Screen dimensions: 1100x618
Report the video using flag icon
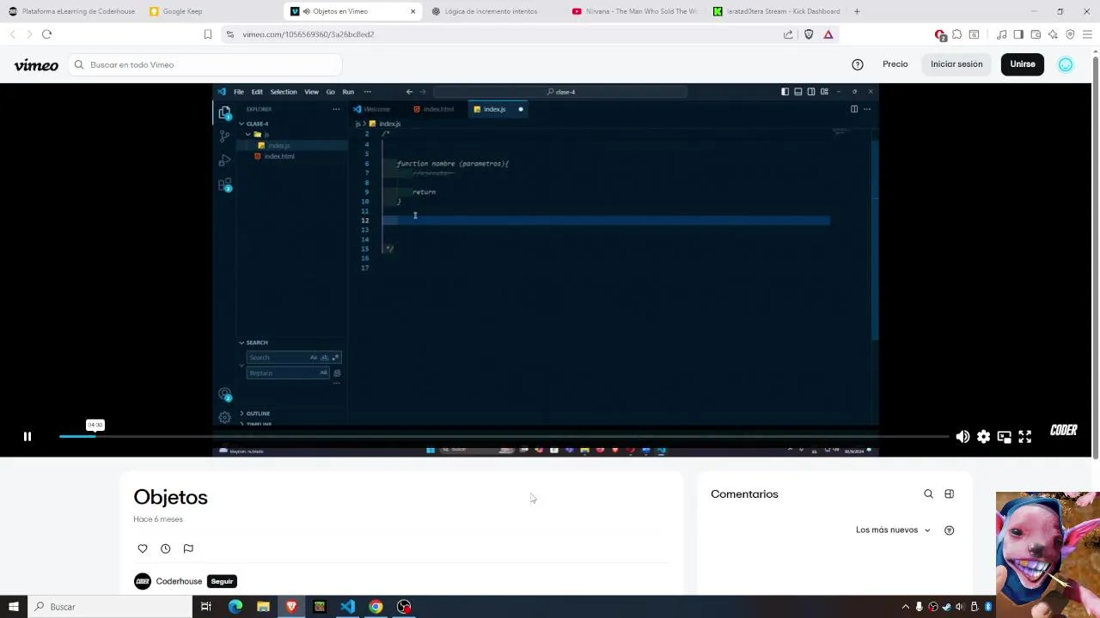188,548
